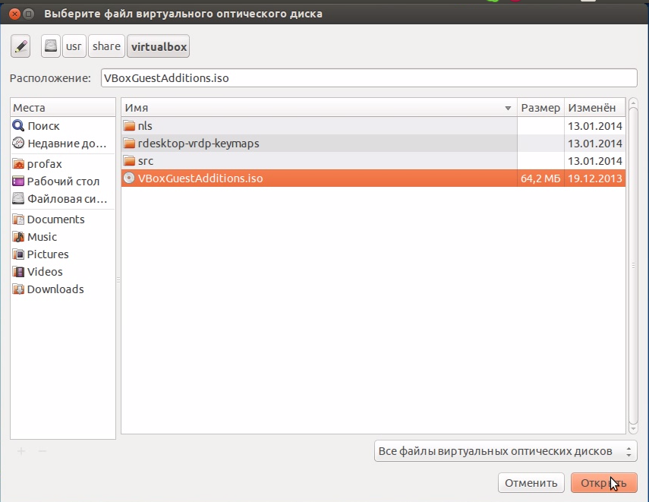Viewport: 649px width, 502px height.
Task: Click the Videos folder icon
Action: point(18,272)
